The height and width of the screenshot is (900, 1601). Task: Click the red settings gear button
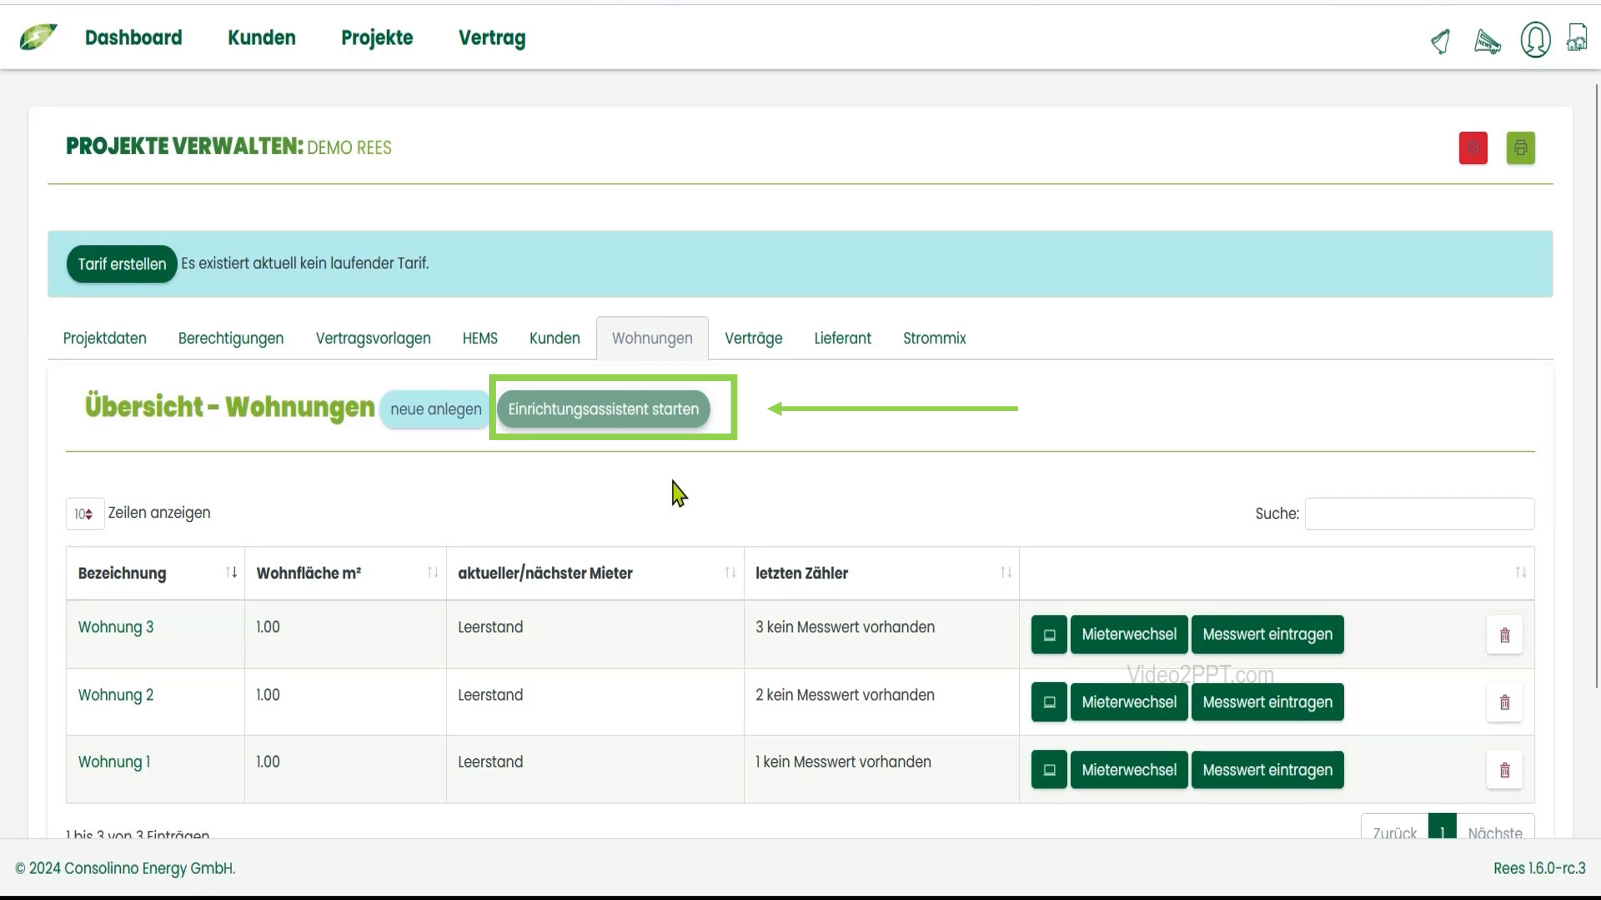(x=1472, y=148)
